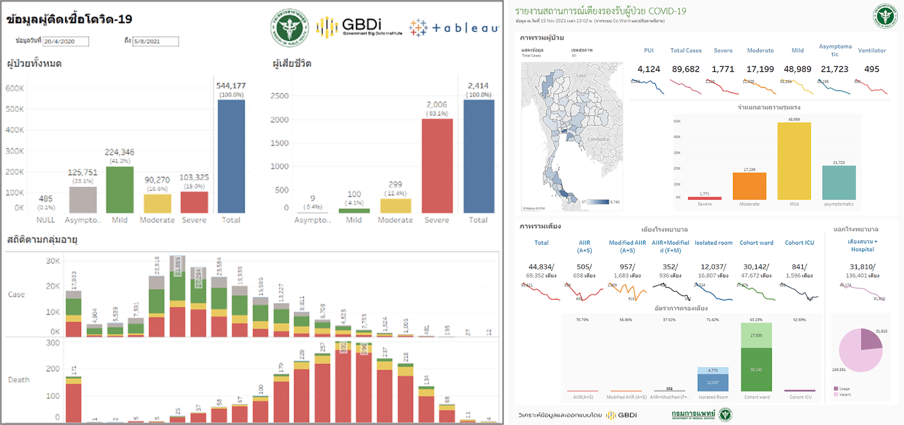Click the yellow Mild bar in severity chart

tap(794, 161)
